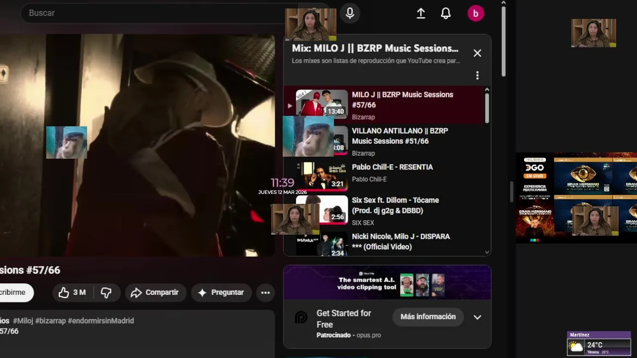Click the Compartir share button
637x358 pixels.
[x=155, y=292]
